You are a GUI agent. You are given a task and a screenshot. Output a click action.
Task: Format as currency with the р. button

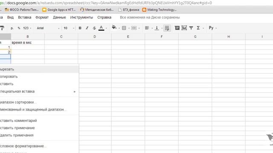12,28
